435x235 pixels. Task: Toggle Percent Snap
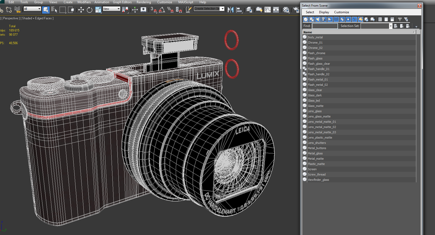[x=170, y=10]
